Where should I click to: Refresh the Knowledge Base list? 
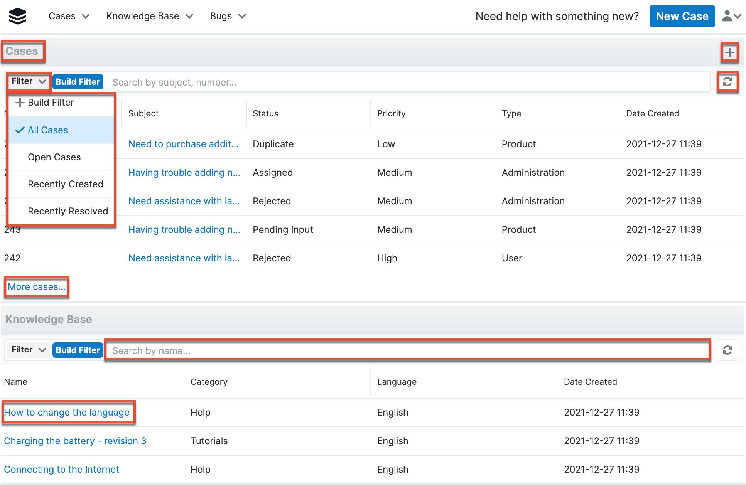(x=727, y=350)
